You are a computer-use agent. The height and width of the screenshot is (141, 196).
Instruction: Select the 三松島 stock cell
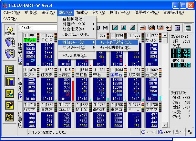click(x=82, y=75)
